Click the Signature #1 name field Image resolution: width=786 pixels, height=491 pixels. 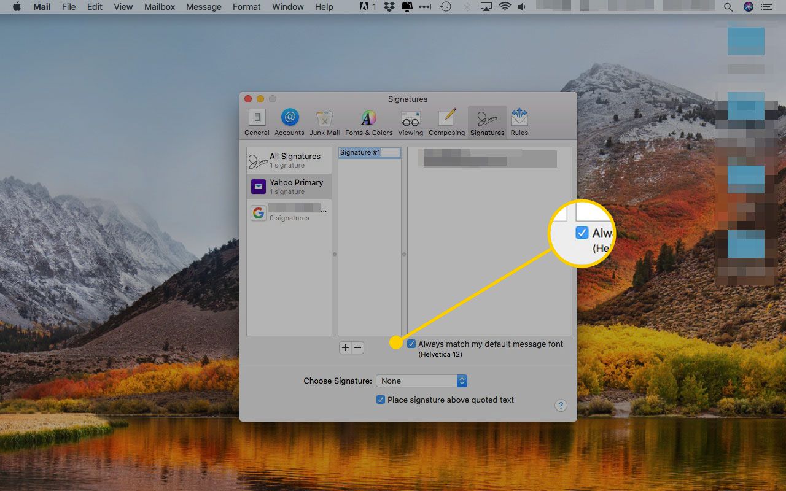(x=369, y=152)
